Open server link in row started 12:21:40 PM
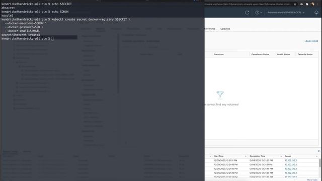 click(291, 169)
